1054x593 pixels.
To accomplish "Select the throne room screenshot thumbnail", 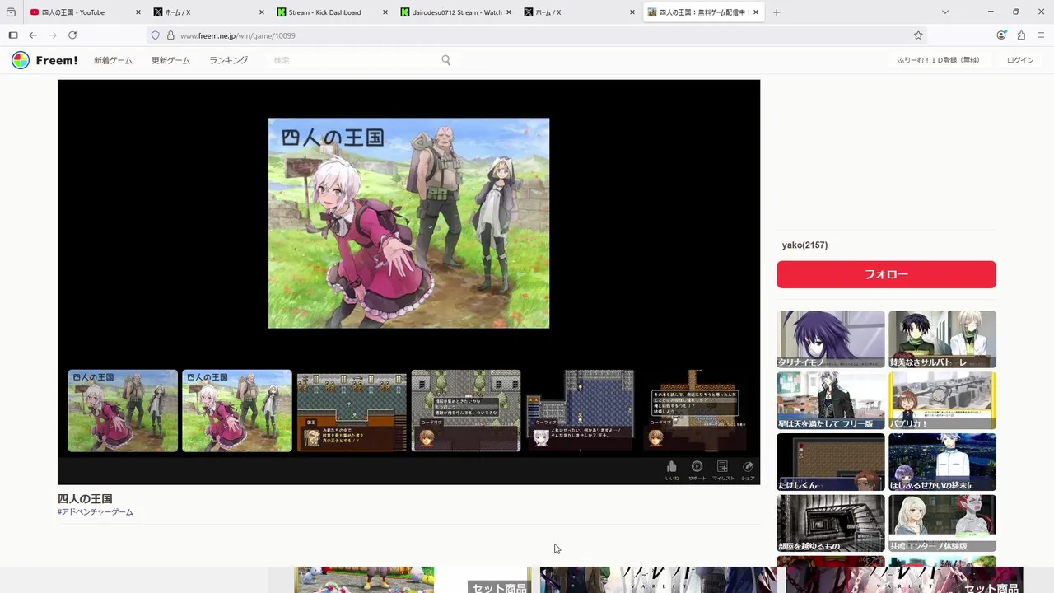I will point(352,411).
